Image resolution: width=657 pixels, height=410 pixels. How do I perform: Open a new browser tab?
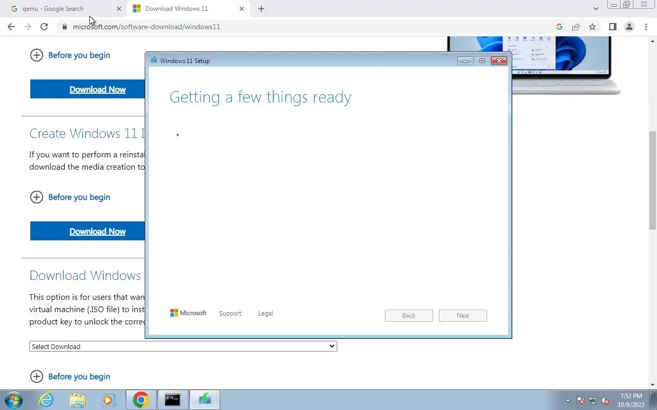pos(261,9)
